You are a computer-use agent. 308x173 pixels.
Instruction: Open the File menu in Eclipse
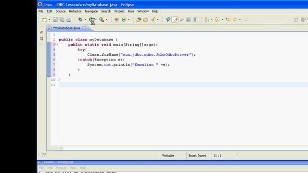41,11
